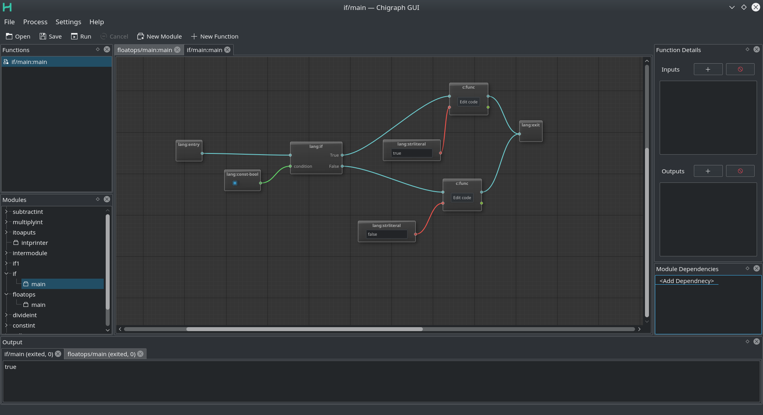Toggle the boolean checkbox in lang:const-bool node
This screenshot has width=763, height=415.
235,183
